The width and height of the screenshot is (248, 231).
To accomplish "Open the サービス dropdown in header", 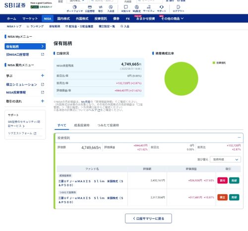I will (x=149, y=8).
